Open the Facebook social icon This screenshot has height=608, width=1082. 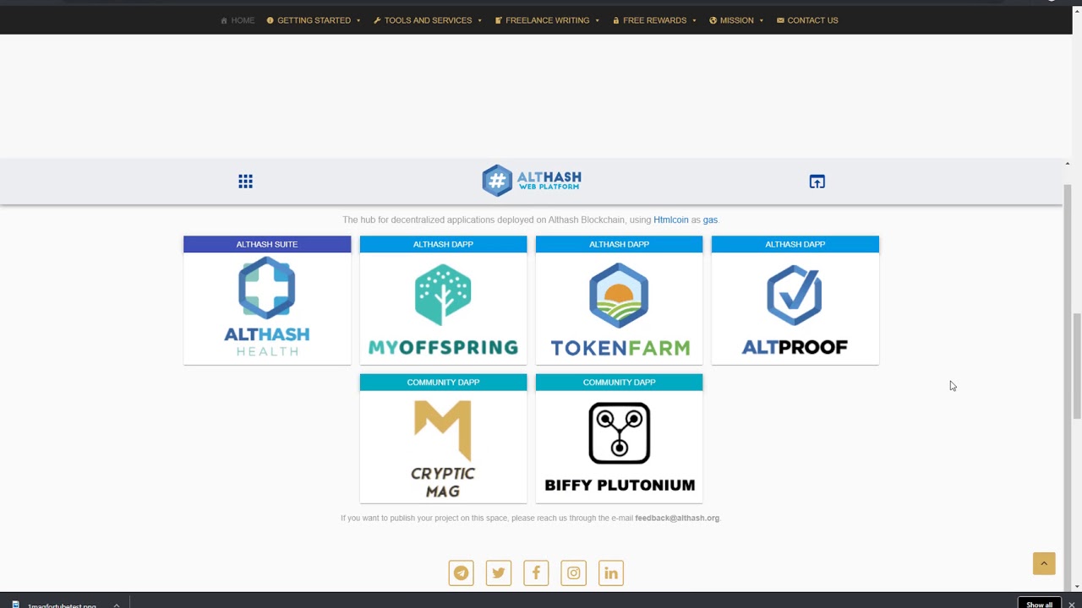(536, 573)
